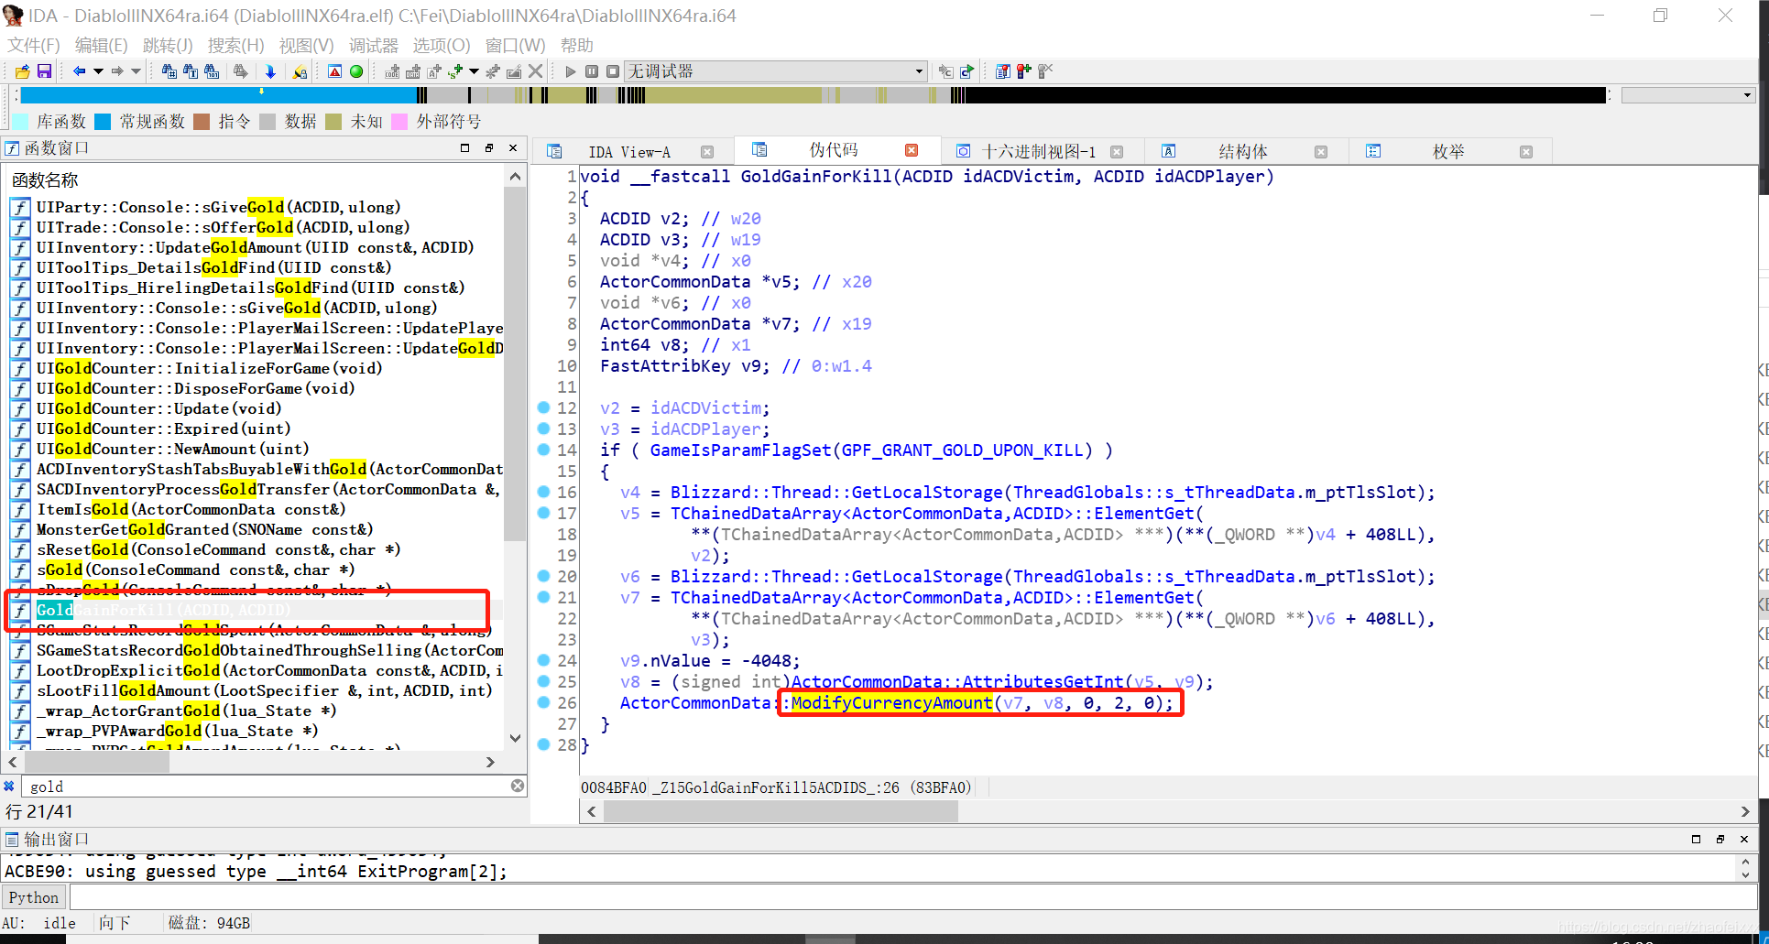The image size is (1769, 944).
Task: Switch to the 结构体 tab
Action: tap(1242, 152)
